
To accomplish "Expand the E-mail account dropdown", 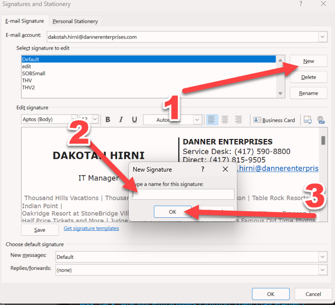I will click(322, 37).
